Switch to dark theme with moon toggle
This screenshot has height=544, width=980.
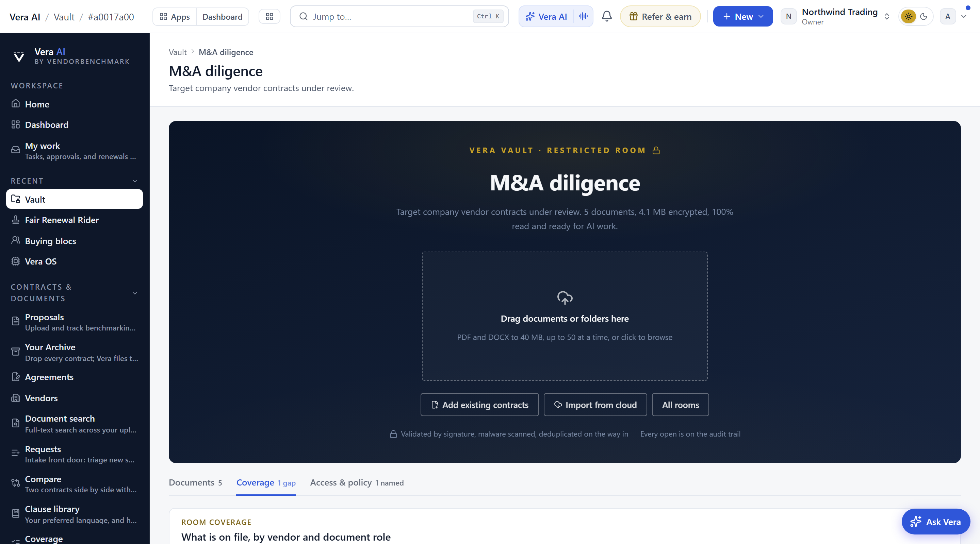coord(924,16)
